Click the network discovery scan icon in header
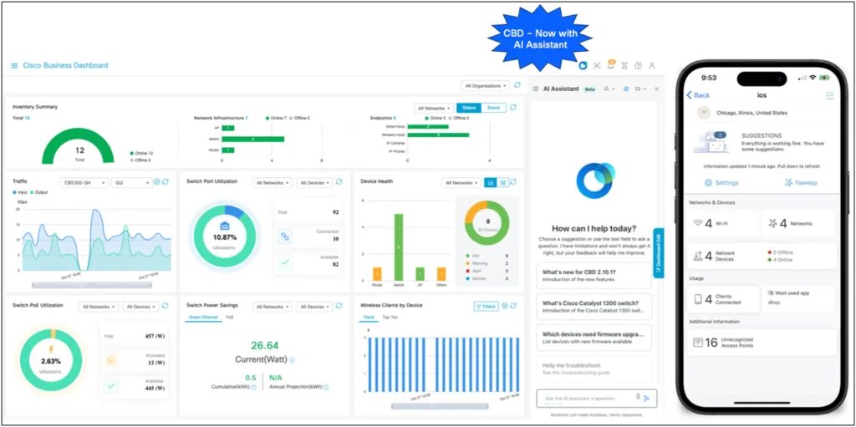The width and height of the screenshot is (856, 427). point(597,65)
